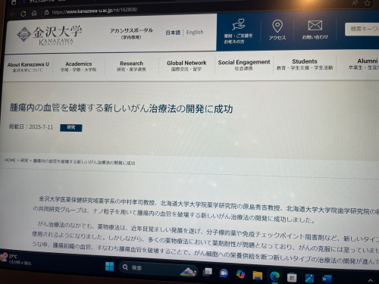The height and width of the screenshot is (284, 379).
Task: Open the アカンサスポータル link
Action: click(131, 33)
